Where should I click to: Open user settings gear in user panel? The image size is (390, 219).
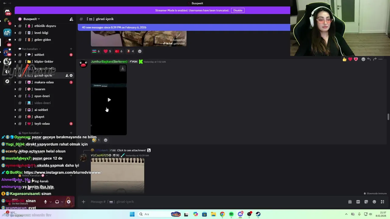(x=69, y=202)
